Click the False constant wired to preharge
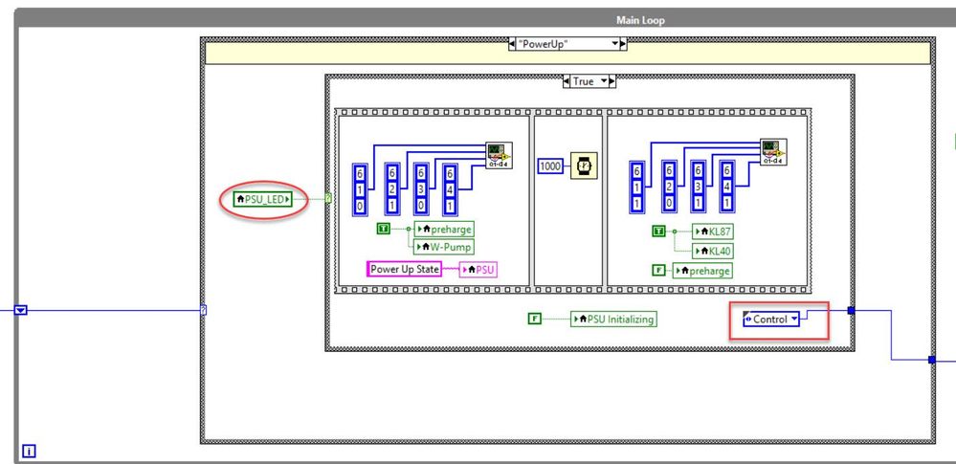Viewport: 956px width, 464px height. (x=659, y=270)
